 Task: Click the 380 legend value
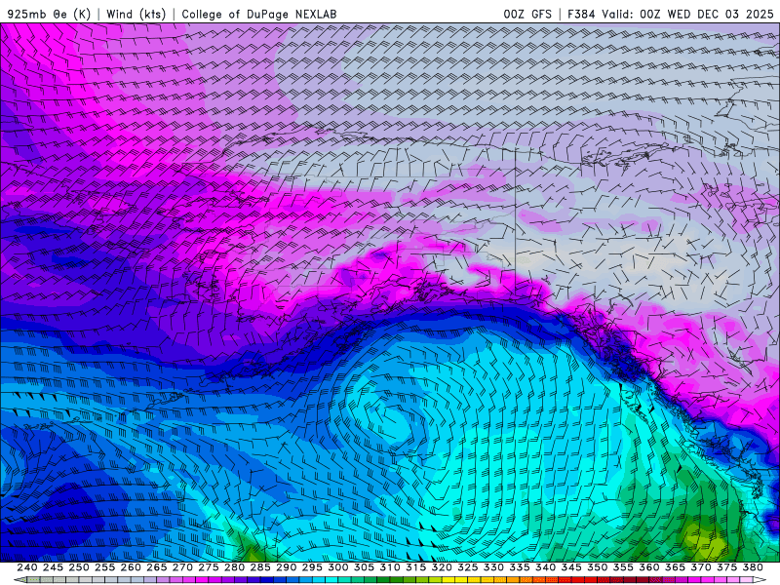pos(753,567)
